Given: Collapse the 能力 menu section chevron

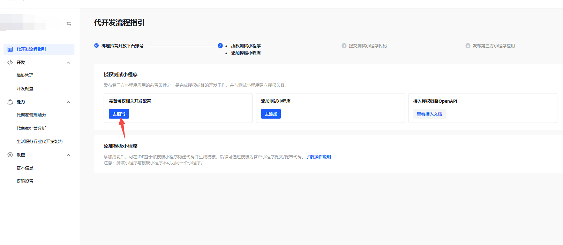Looking at the screenshot, I should click(68, 102).
